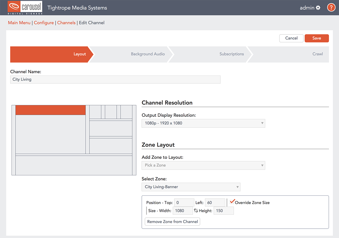This screenshot has height=238, width=339.
Task: Open the help question mark icon
Action: (331, 8)
